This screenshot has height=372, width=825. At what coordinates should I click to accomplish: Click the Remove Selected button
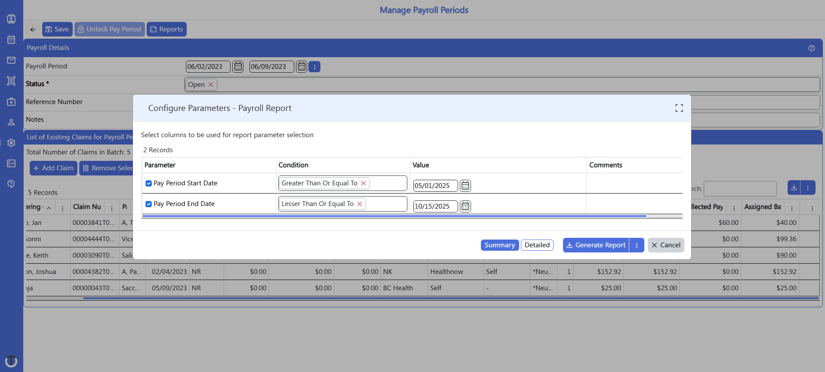pos(107,168)
